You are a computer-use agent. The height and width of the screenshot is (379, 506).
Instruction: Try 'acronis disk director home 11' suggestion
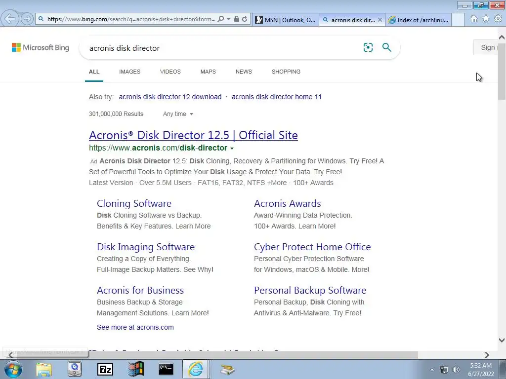[277, 97]
